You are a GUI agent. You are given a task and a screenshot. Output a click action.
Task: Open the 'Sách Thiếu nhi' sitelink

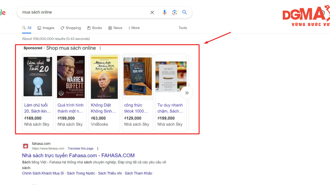[x=110, y=173]
